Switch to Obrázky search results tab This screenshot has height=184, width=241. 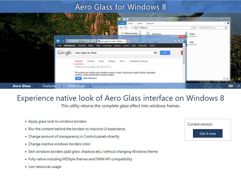point(91,61)
